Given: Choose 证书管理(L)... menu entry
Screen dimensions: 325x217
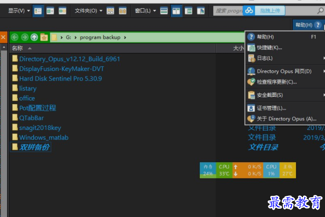Looking at the screenshot, I should [285, 108].
